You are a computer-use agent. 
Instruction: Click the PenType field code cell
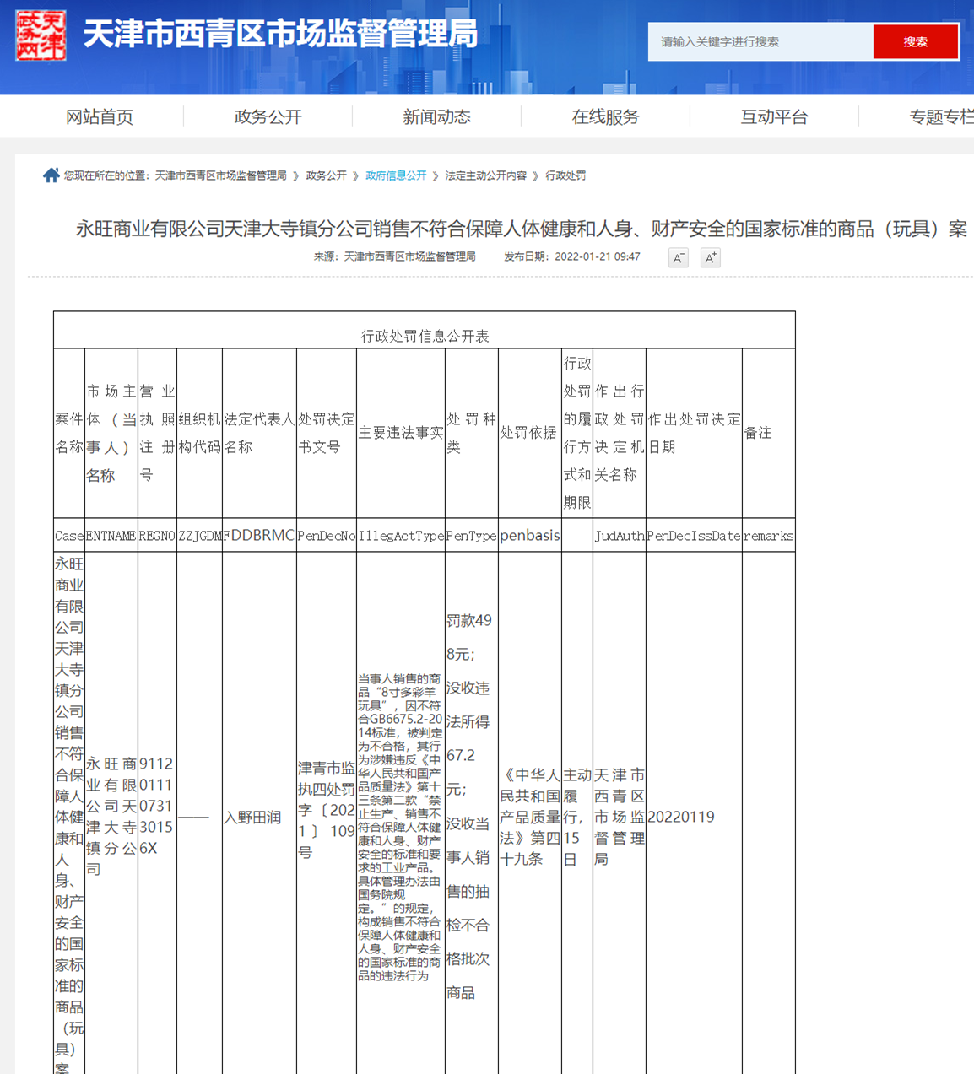[x=472, y=536]
